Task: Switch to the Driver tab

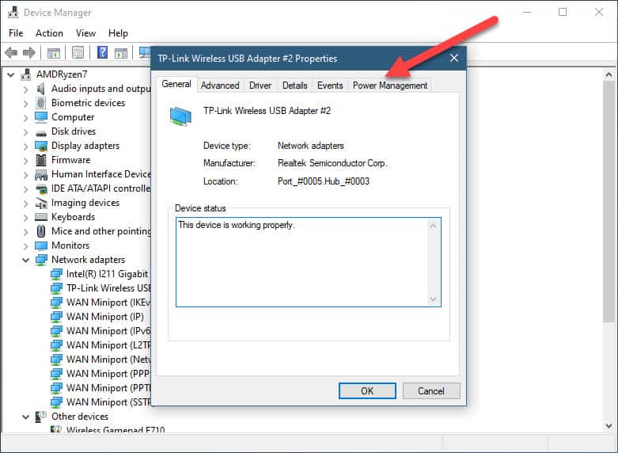Action: 260,86
